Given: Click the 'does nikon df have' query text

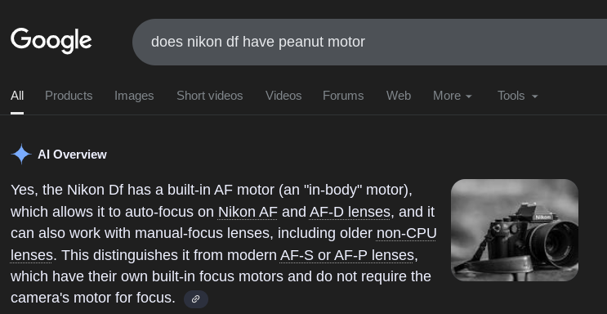Looking at the screenshot, I should 212,42.
